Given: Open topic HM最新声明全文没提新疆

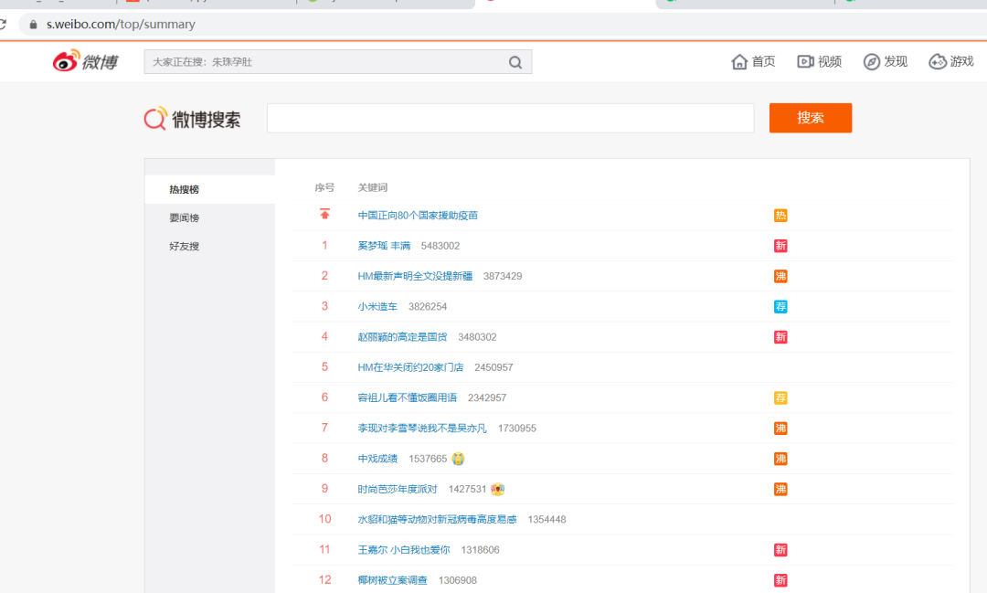Looking at the screenshot, I should 415,276.
